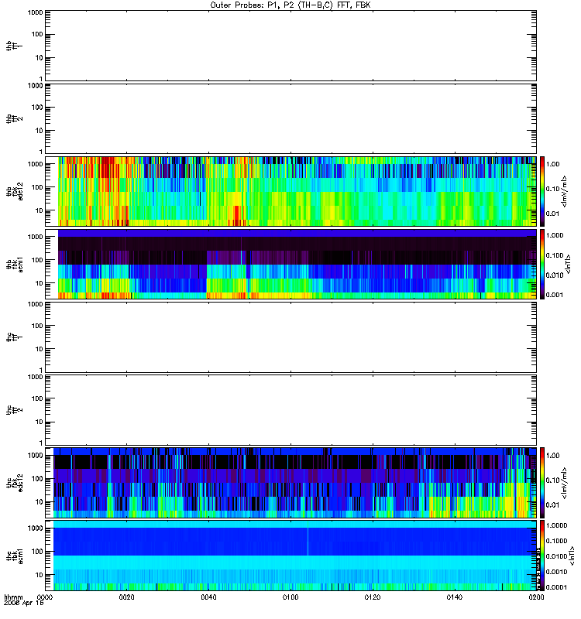581x619 pixels.
Task: Click the 0.10 tick on thb edc12 color bar
Action: (552, 189)
